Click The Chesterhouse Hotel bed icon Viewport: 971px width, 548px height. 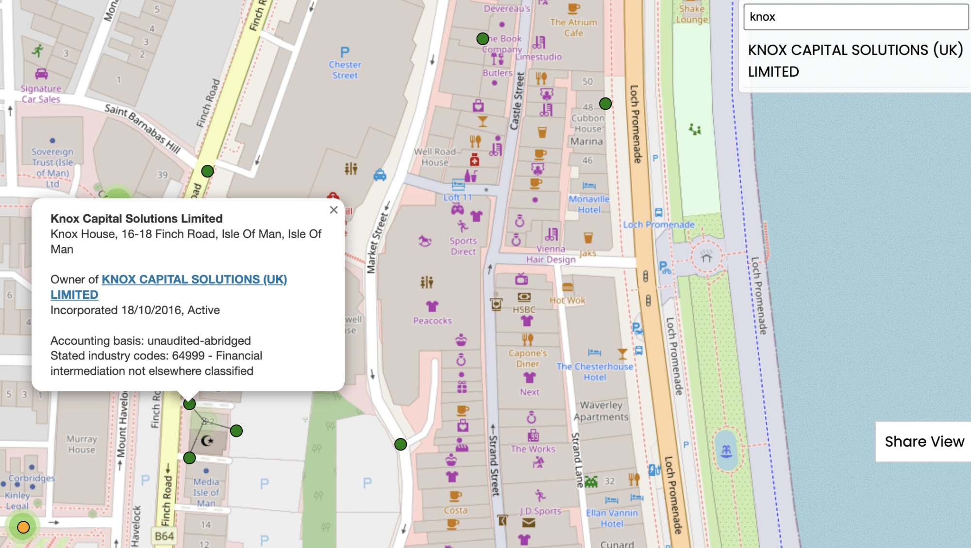pyautogui.click(x=594, y=352)
